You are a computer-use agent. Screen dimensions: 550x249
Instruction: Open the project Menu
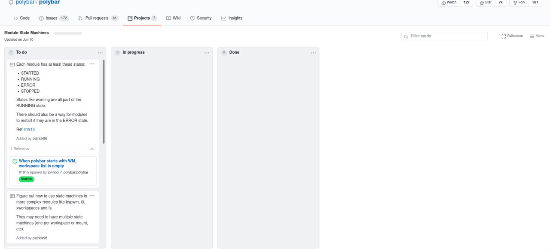click(x=537, y=36)
